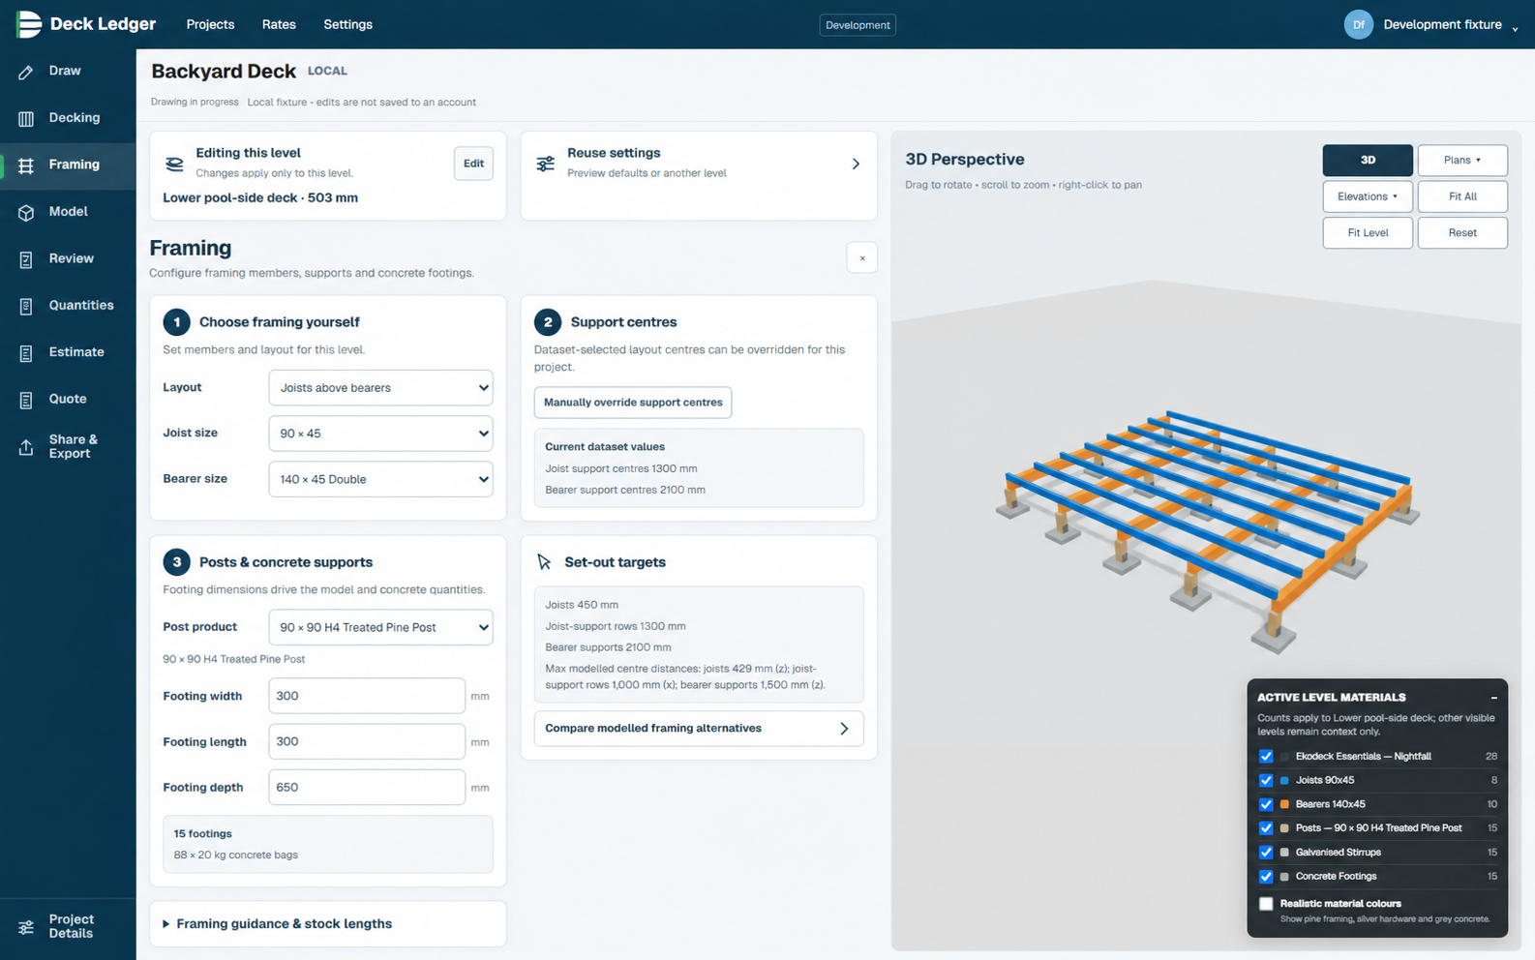Click the Share & Export upload icon

[26, 447]
